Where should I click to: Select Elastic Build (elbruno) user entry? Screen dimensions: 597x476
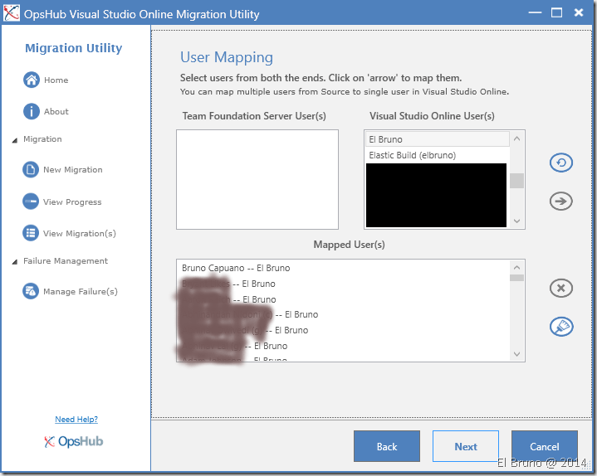(x=413, y=155)
